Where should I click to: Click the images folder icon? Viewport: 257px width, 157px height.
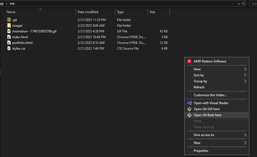click(9, 25)
